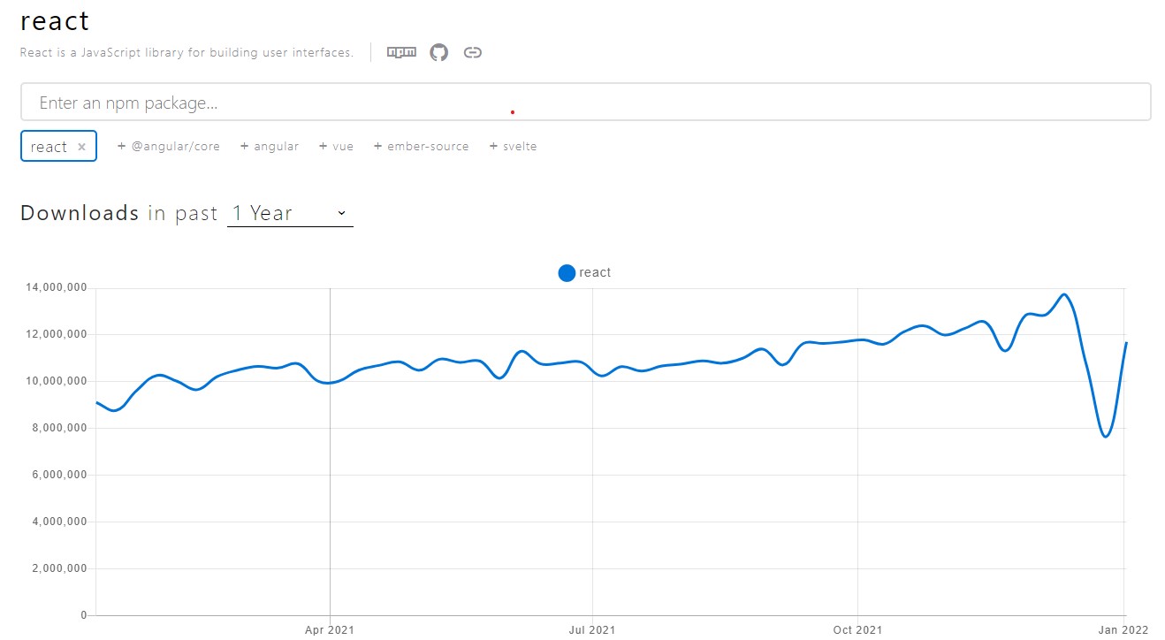
Task: Click the Jan 2022 axis label
Action: [1123, 629]
